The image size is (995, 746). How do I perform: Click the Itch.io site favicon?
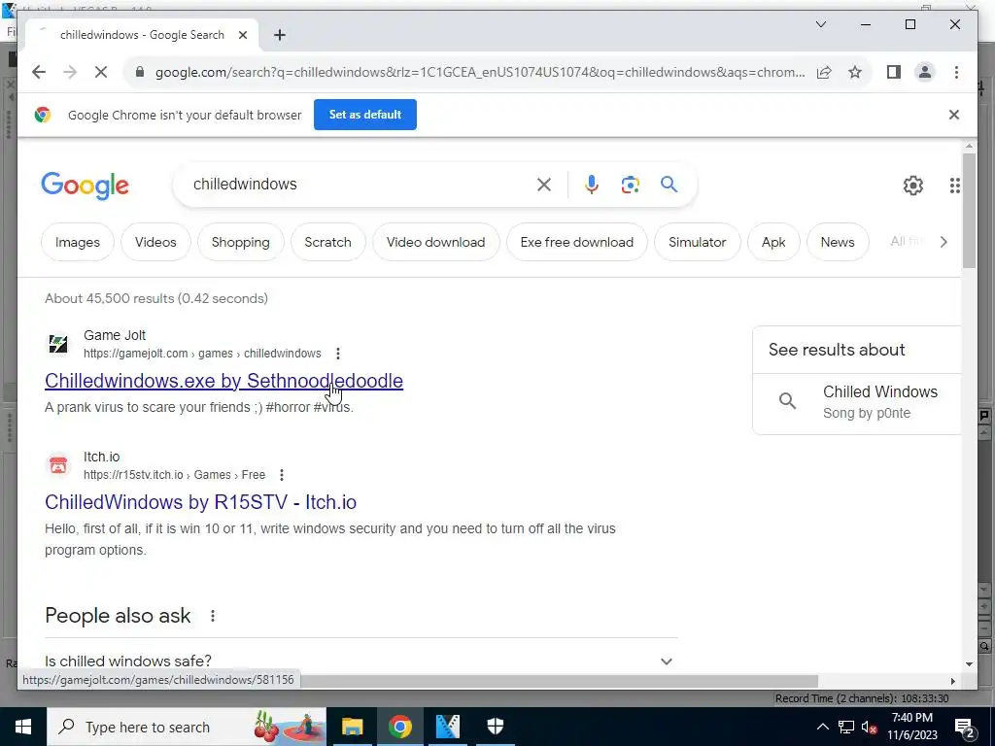(58, 465)
